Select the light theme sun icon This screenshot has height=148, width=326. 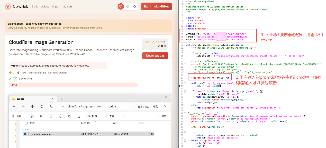128,7
